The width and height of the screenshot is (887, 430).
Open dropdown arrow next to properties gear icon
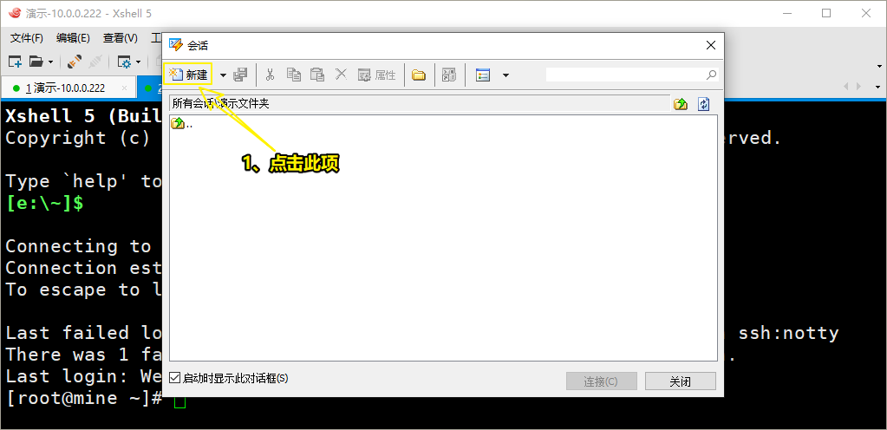138,62
